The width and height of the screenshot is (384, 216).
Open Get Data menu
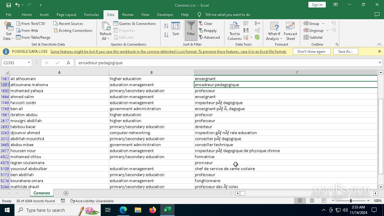coord(9,31)
